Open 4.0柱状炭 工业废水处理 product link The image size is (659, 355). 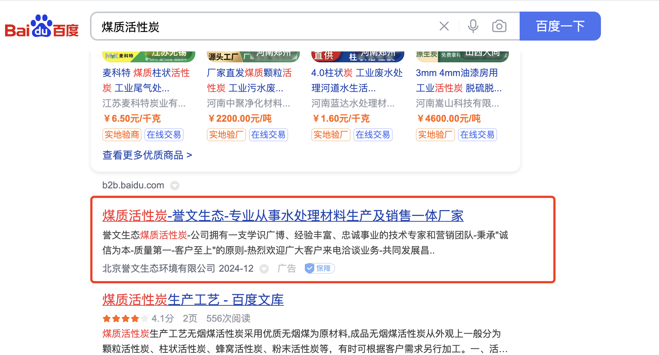pos(357,80)
